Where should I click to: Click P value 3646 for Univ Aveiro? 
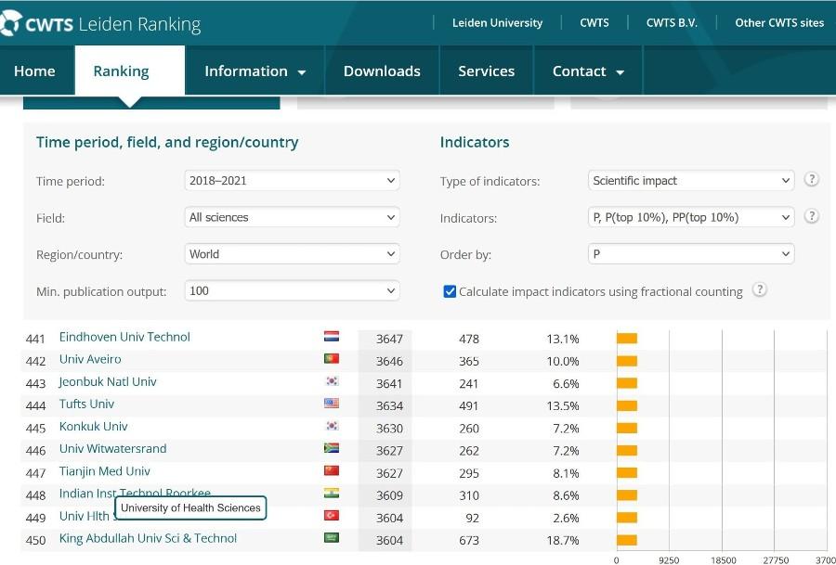click(389, 361)
